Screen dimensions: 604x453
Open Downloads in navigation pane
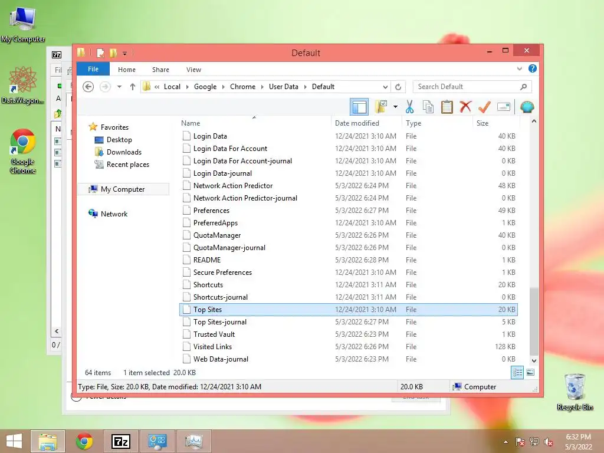[x=124, y=152]
